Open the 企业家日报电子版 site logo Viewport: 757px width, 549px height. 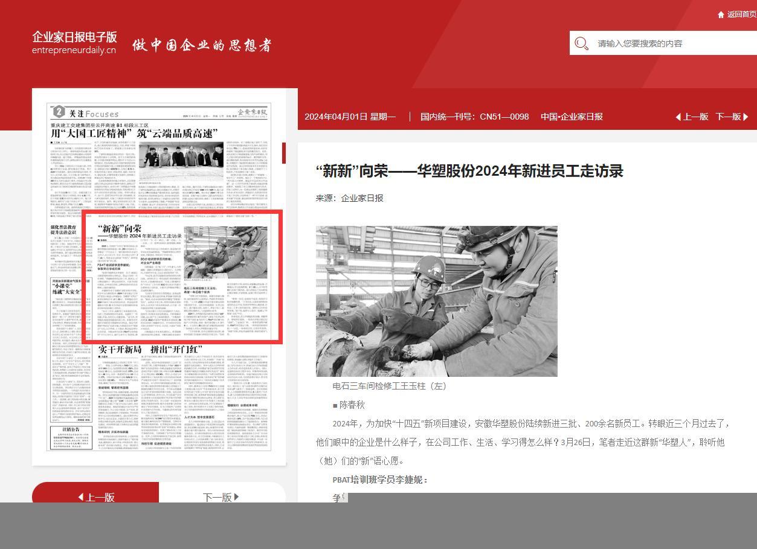tap(74, 43)
